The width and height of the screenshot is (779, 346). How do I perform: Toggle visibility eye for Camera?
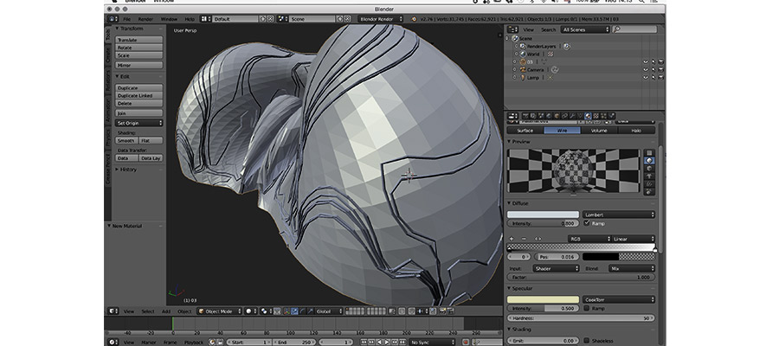coord(646,70)
